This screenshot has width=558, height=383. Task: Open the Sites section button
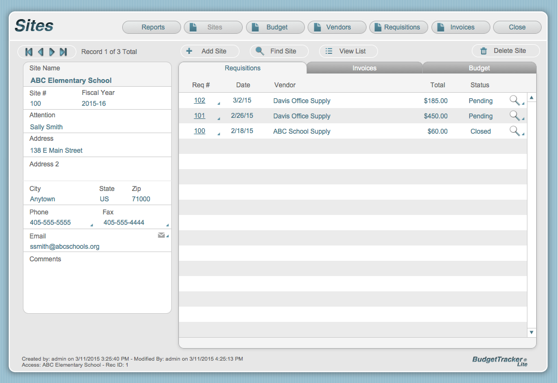click(213, 27)
